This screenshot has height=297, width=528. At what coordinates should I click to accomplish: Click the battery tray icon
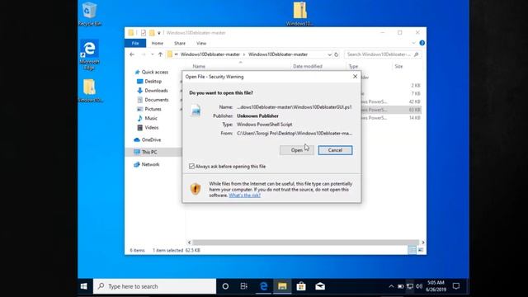400,286
